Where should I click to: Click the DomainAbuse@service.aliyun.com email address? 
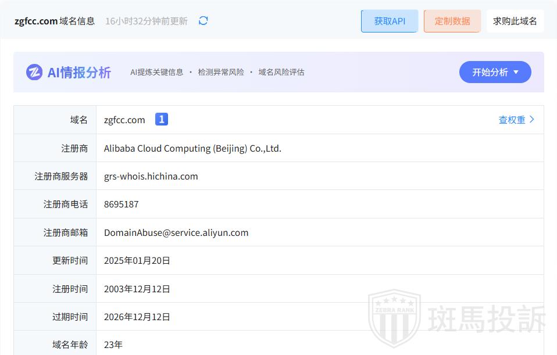tap(176, 232)
